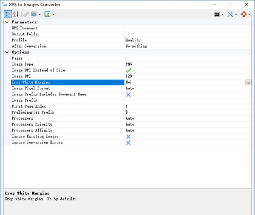The image size is (255, 215).
Task: Click the Pages value field
Action: (188, 58)
